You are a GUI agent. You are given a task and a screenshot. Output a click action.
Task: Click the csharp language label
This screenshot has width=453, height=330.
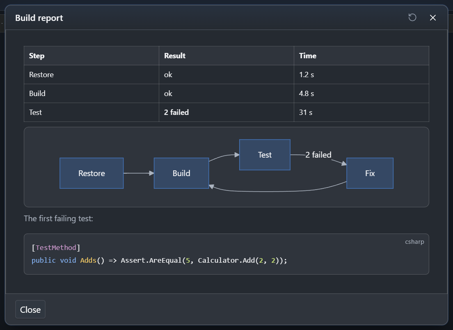point(414,242)
